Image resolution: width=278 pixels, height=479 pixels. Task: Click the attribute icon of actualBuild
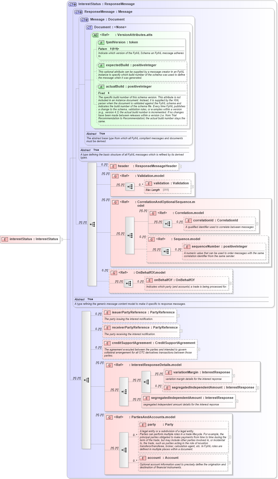tap(101, 87)
